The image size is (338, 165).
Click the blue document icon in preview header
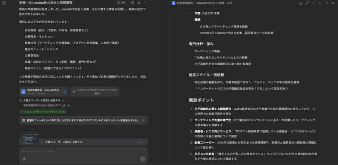click(174, 3)
